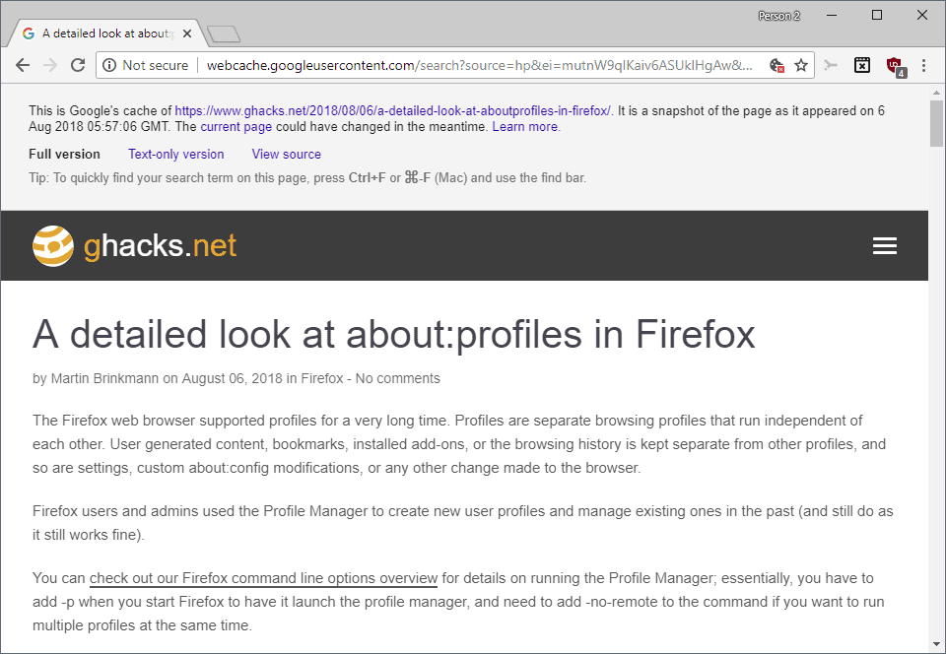Viewport: 946px width, 654px height.
Task: Open the ghacks.net hamburger menu
Action: pos(885,246)
